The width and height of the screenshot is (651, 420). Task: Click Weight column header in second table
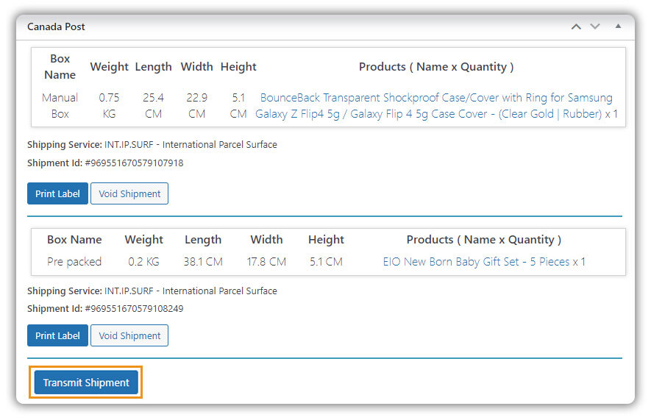[143, 240]
